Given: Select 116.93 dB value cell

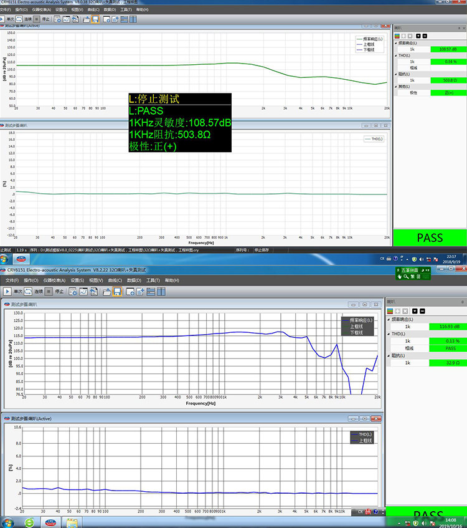Looking at the screenshot, I should [x=448, y=327].
